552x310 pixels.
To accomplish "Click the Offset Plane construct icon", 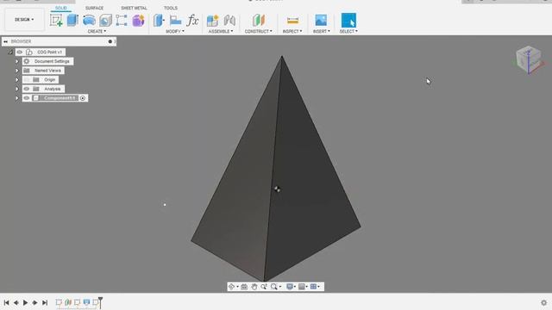I will tap(259, 20).
